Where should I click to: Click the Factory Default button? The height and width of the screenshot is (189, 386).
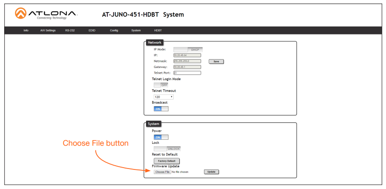click(x=167, y=161)
